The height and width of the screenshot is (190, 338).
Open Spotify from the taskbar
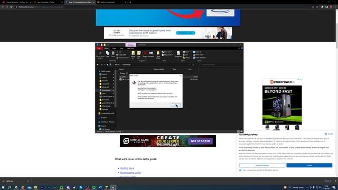pos(94,187)
